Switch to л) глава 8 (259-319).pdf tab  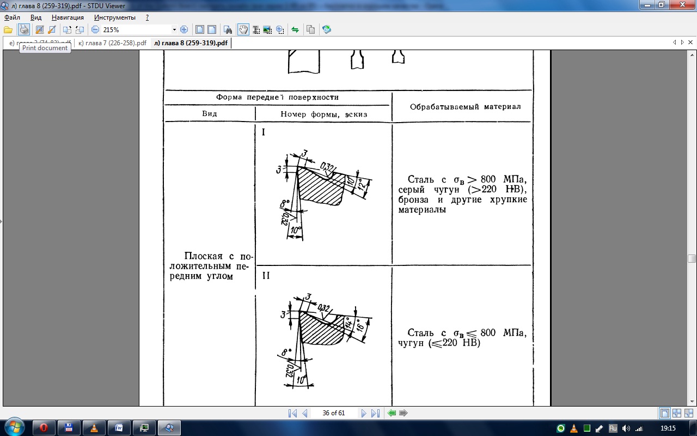click(x=190, y=43)
